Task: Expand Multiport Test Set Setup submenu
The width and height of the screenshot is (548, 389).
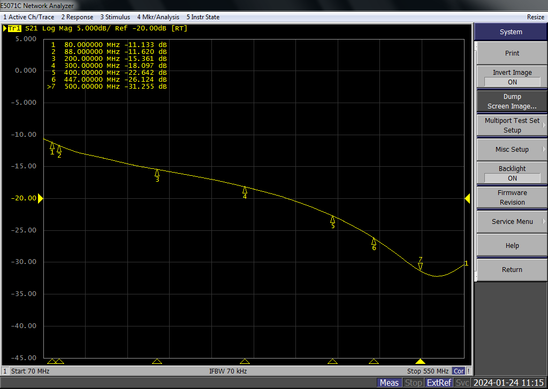Action: pos(512,125)
